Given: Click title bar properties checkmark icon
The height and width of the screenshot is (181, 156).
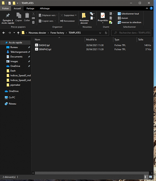Looking at the screenshot, I should 10,3.
